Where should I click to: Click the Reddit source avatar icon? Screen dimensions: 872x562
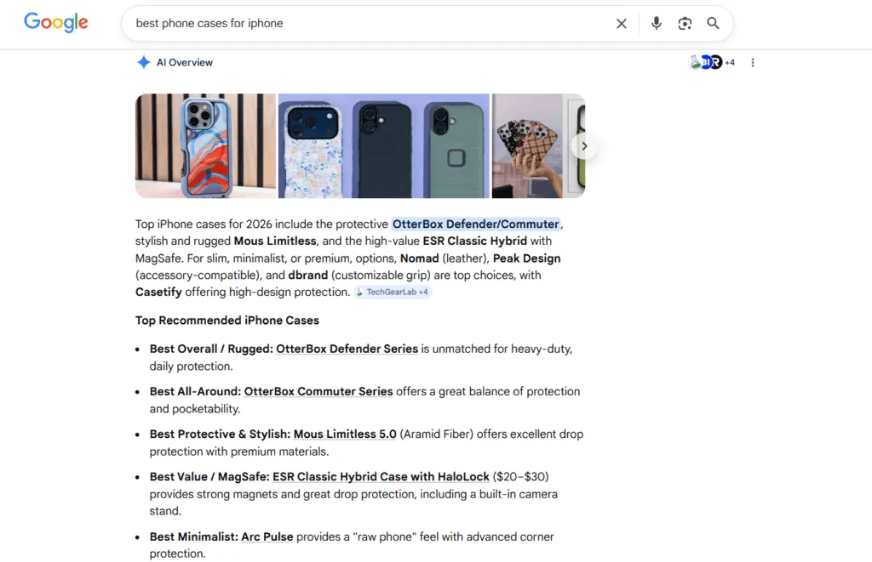pos(715,62)
